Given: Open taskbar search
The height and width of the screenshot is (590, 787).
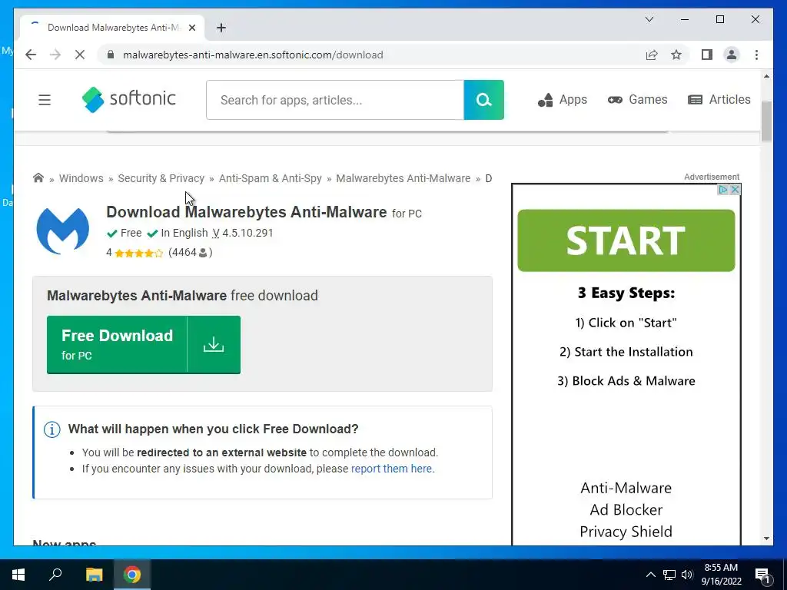Looking at the screenshot, I should pos(55,575).
